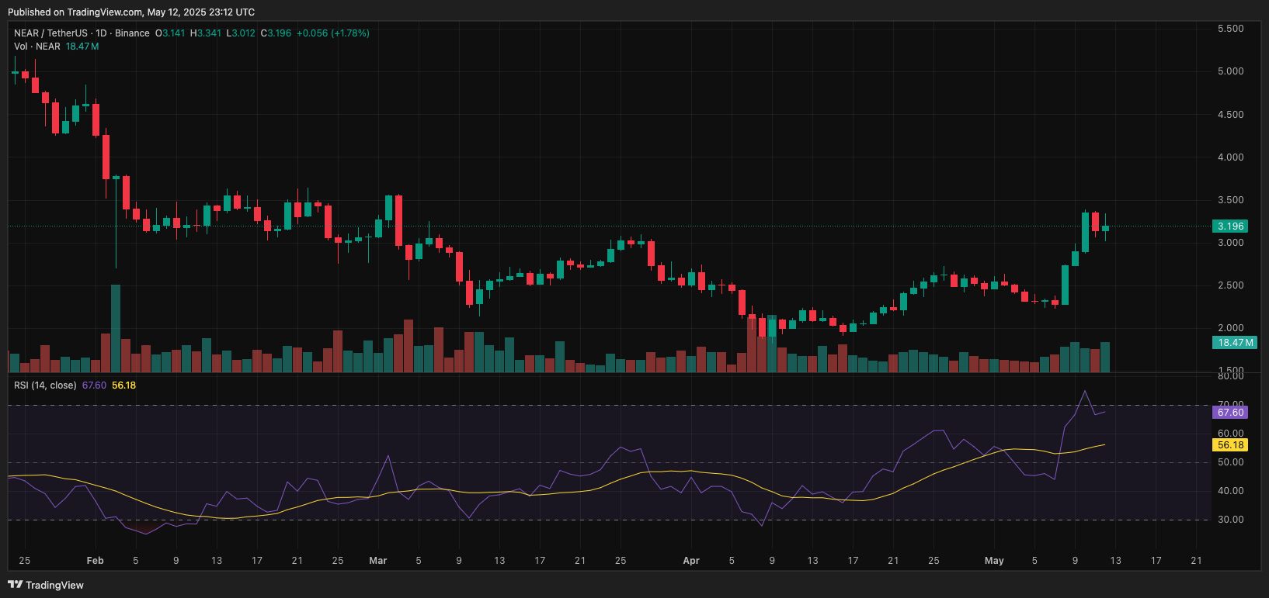The height and width of the screenshot is (598, 1269).
Task: Click the May label on the time axis
Action: point(994,561)
